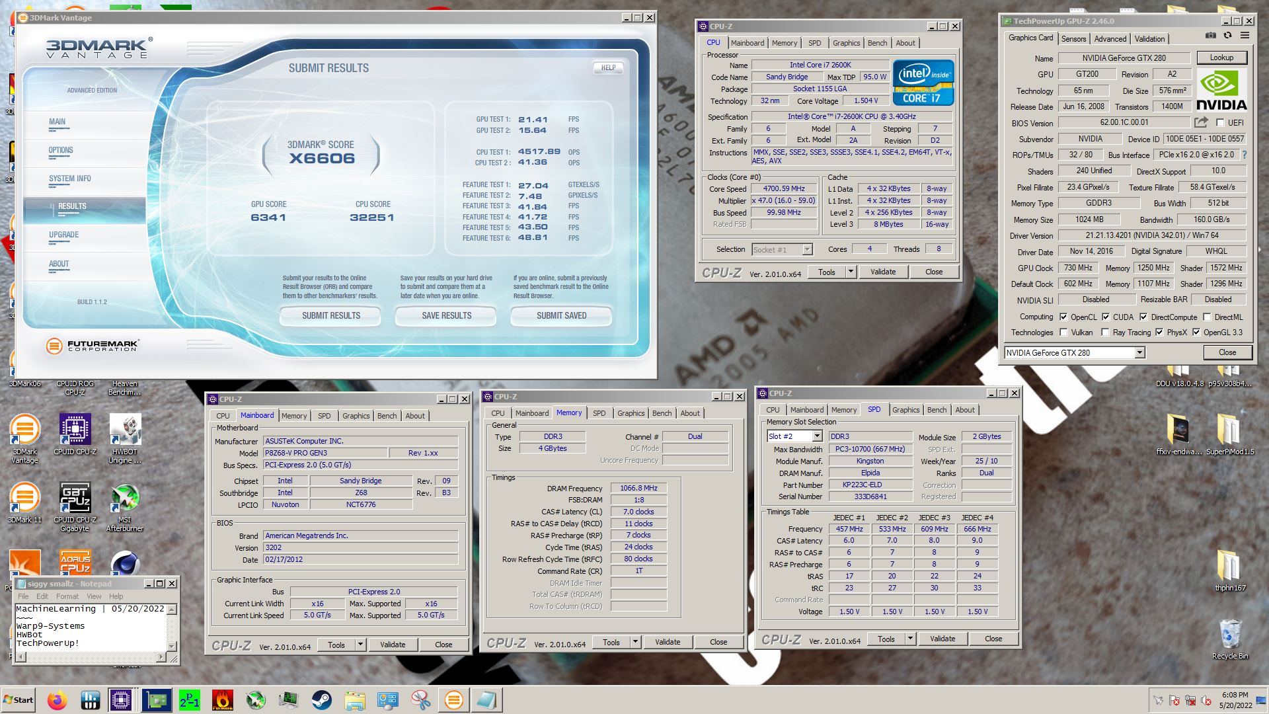Expand Tools dropdown arrow in Memory CPU-Z window
The height and width of the screenshot is (714, 1269).
click(x=635, y=642)
